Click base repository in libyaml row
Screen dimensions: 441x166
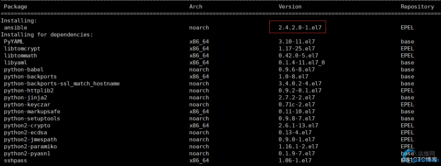[408, 63]
